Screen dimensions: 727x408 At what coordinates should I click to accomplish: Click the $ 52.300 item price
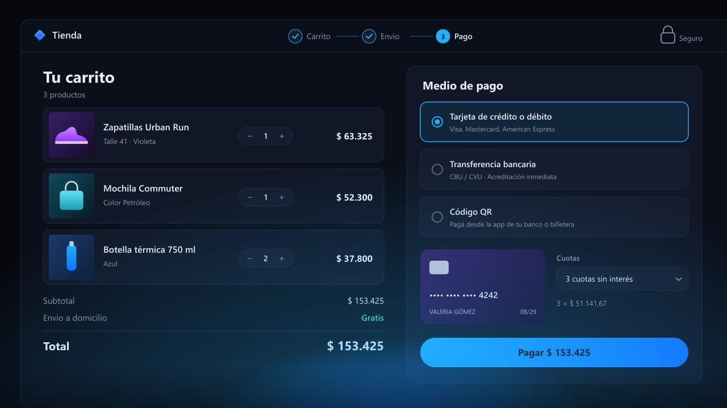tap(354, 197)
